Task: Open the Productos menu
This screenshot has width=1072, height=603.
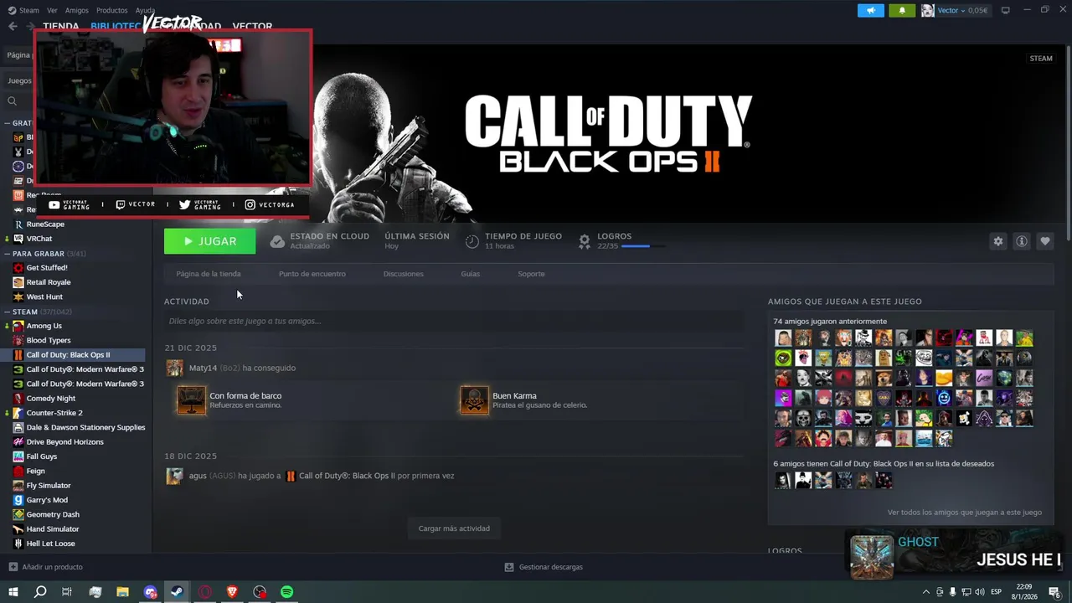Action: click(x=112, y=10)
